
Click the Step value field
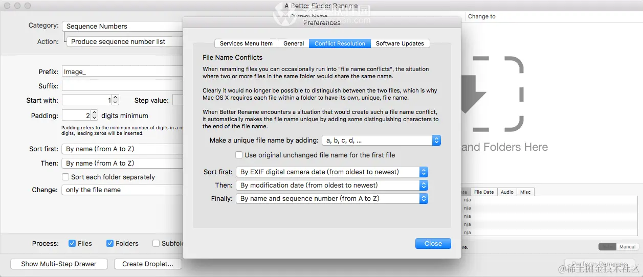point(178,100)
